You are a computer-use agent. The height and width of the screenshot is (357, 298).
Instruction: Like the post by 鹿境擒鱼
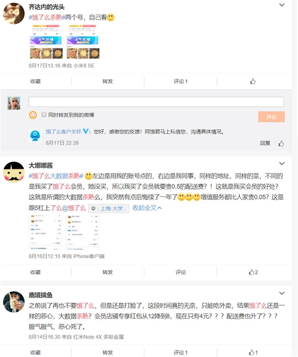[253, 353]
